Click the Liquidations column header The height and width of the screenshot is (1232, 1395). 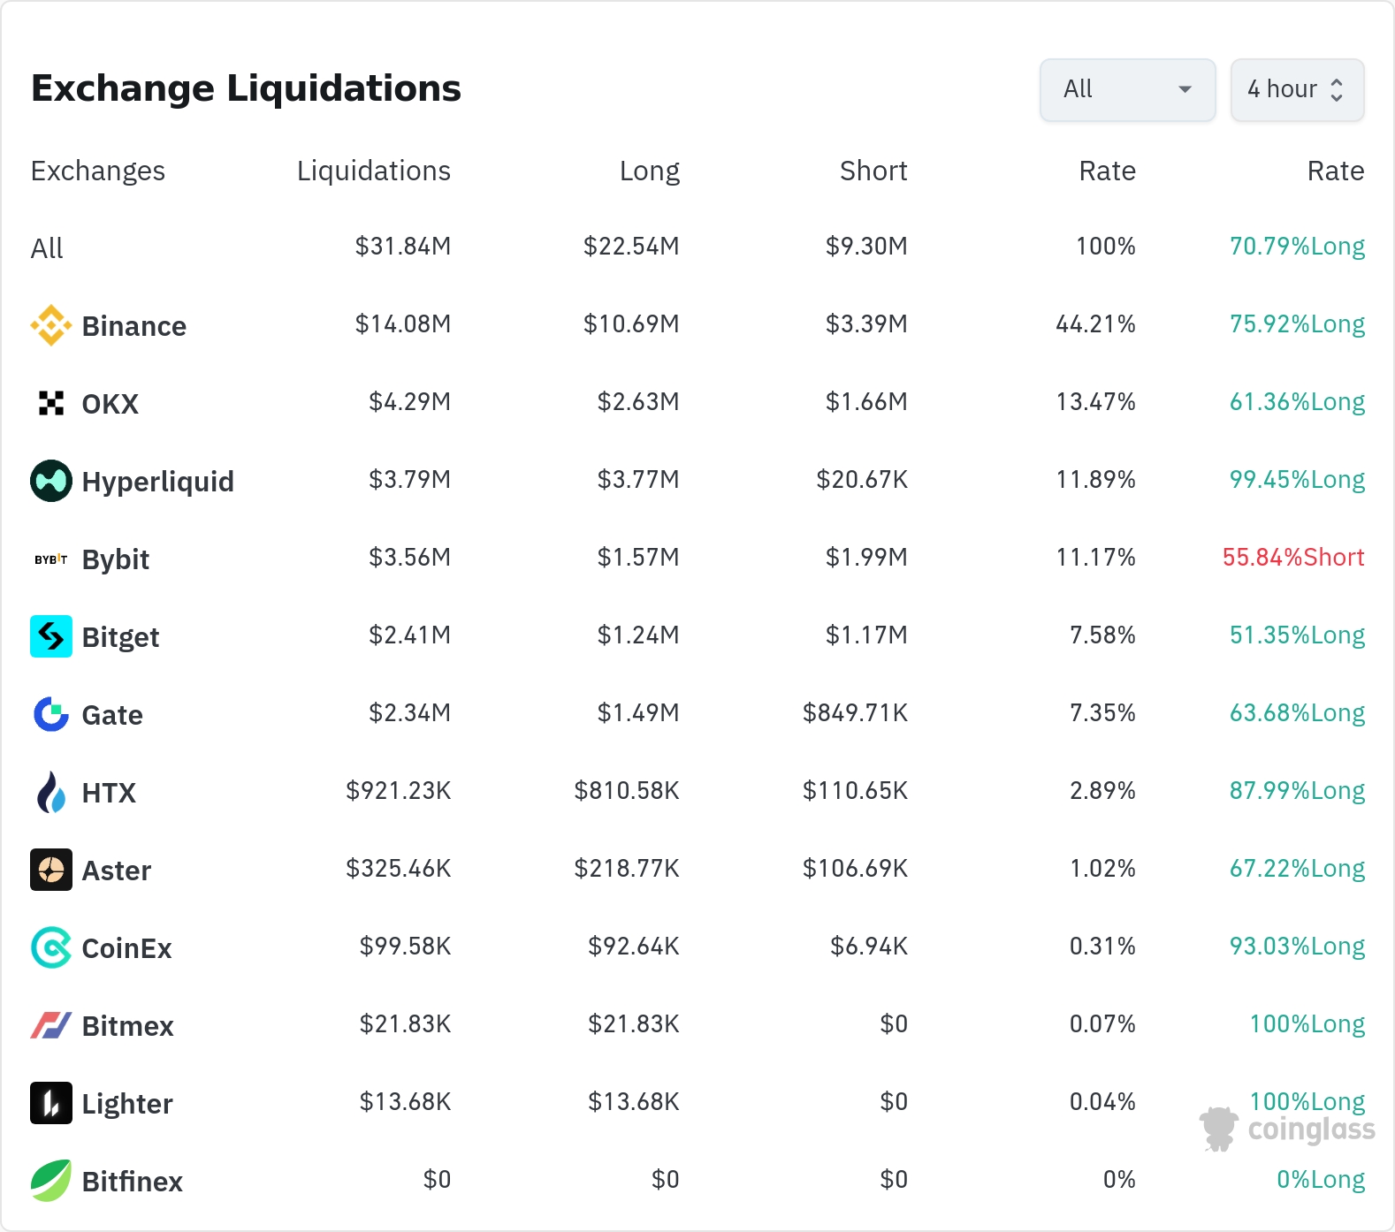374,171
